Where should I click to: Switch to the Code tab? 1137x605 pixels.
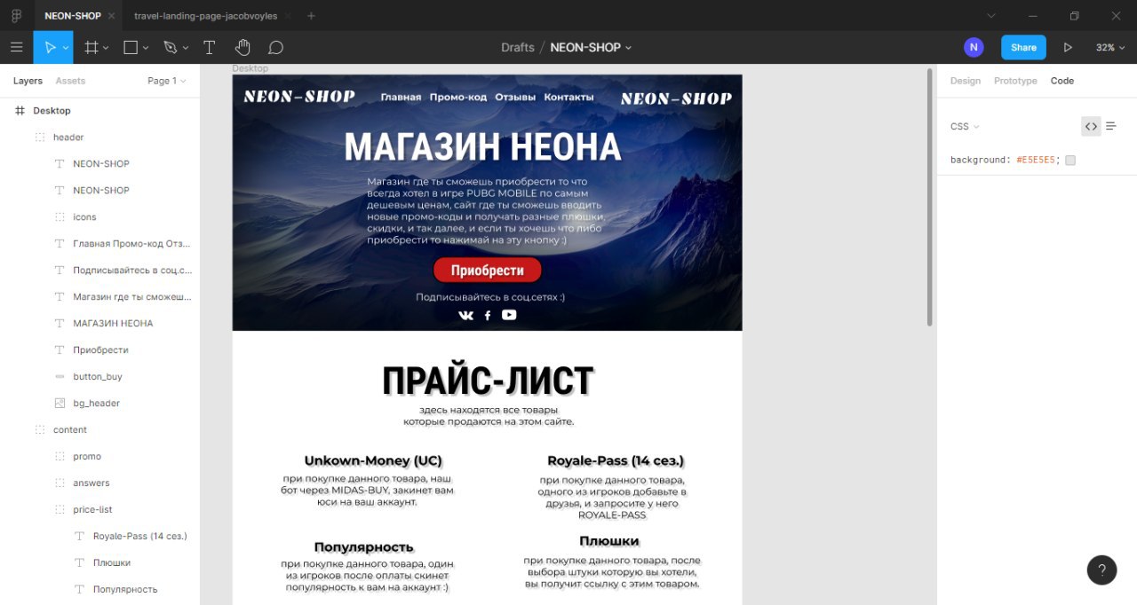(1062, 81)
